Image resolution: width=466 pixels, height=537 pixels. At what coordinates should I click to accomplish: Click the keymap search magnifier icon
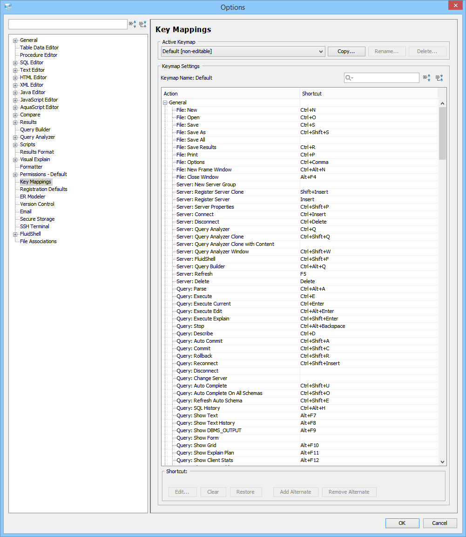pos(349,78)
